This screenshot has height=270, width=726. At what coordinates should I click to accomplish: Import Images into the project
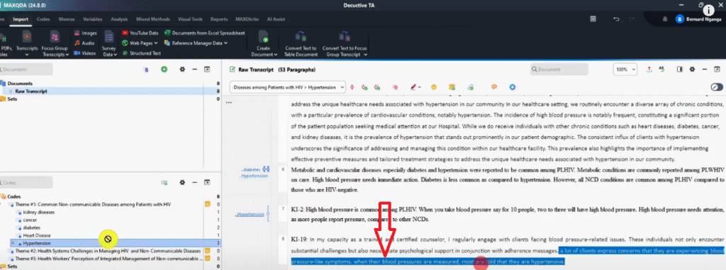pos(85,33)
